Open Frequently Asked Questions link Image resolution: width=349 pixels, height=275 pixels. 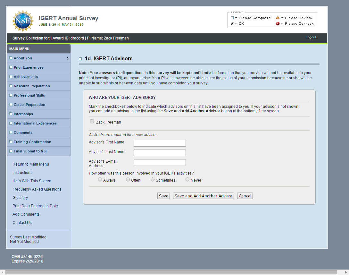click(37, 189)
